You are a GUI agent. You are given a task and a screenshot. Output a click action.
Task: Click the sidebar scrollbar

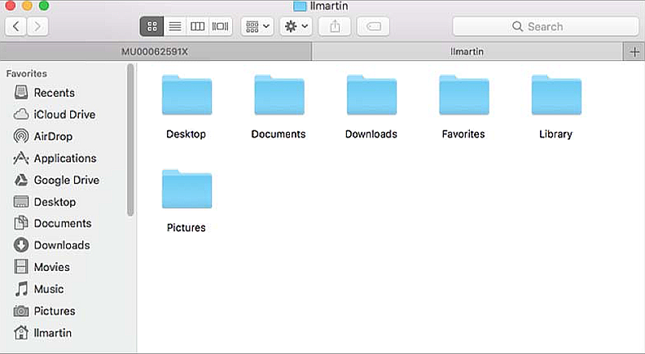point(130,140)
